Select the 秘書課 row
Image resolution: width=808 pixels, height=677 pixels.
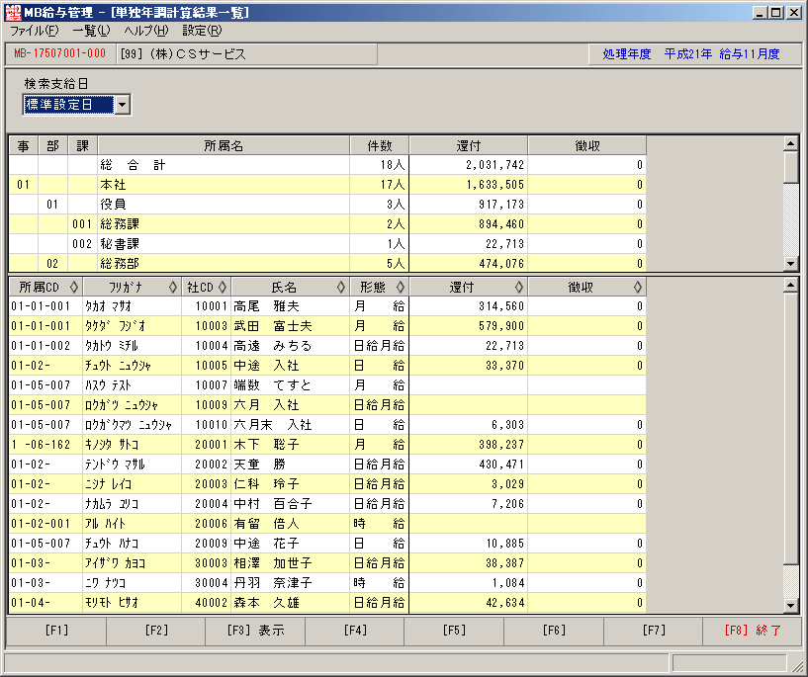pos(327,243)
